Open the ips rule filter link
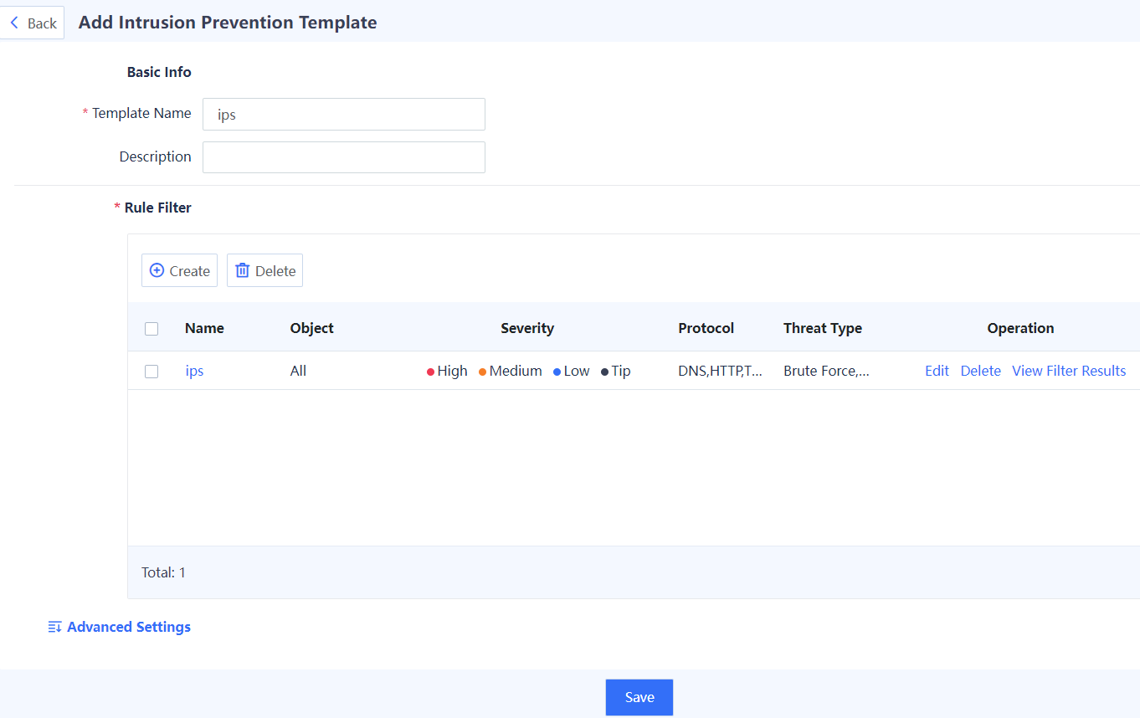This screenshot has width=1140, height=718. [x=194, y=371]
